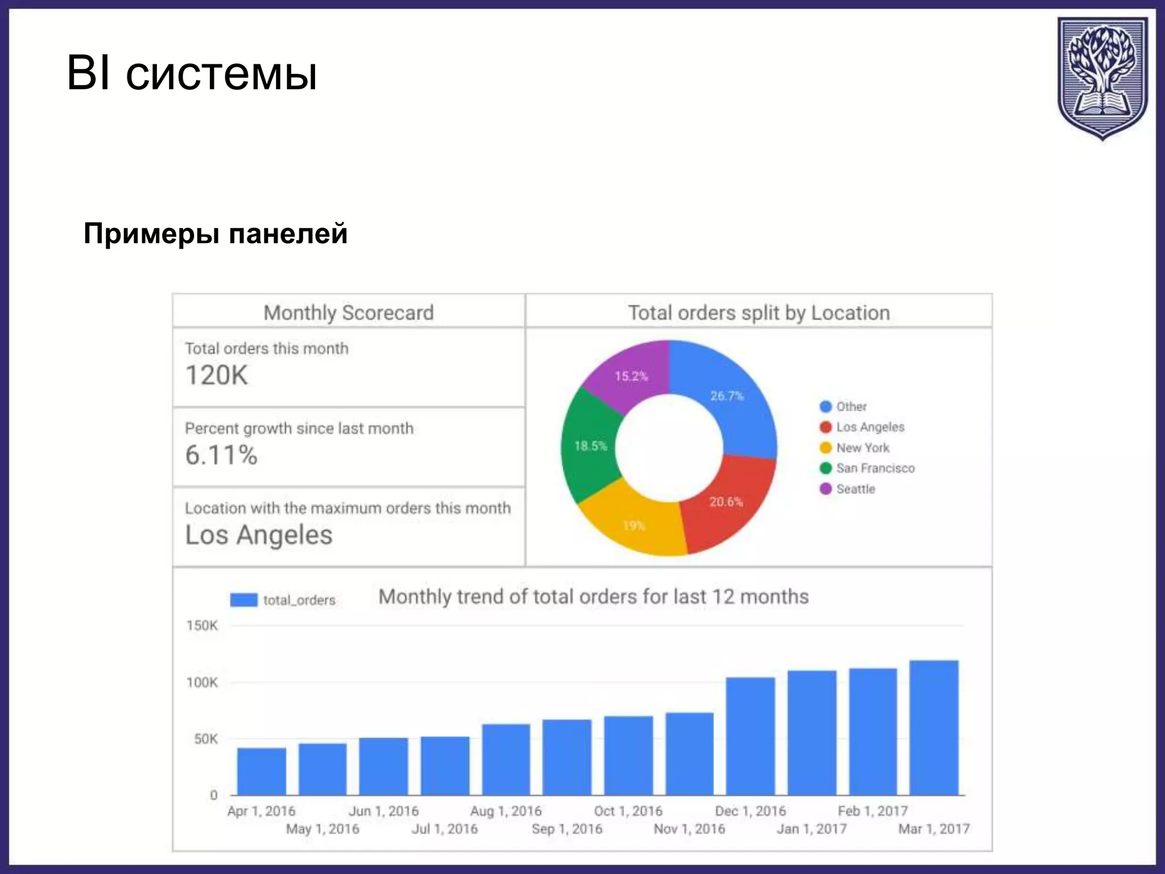
Task: Click the red Los Angeles legend dot
Action: point(825,427)
